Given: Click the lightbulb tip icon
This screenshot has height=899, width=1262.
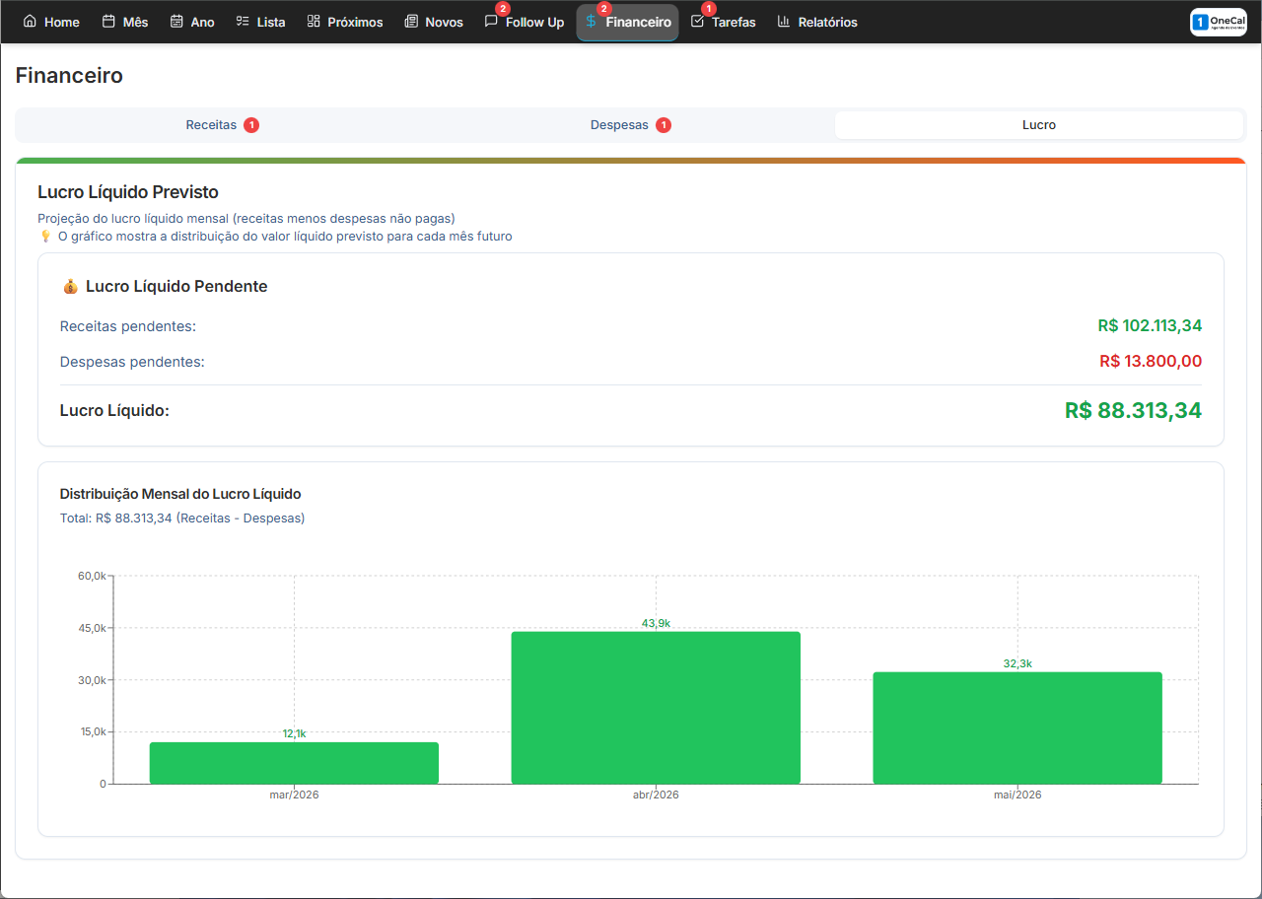Looking at the screenshot, I should (x=44, y=237).
